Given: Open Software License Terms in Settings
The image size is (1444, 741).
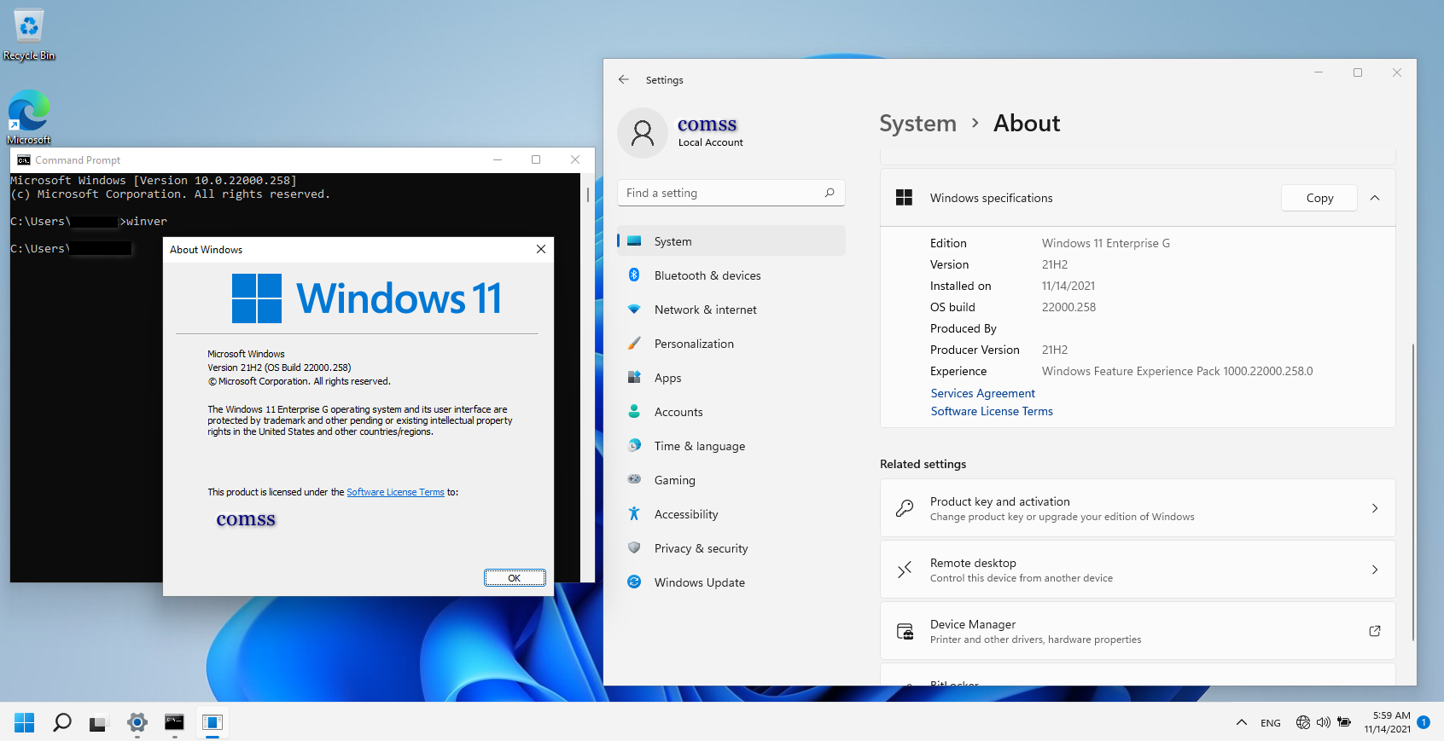Looking at the screenshot, I should click(x=992, y=411).
